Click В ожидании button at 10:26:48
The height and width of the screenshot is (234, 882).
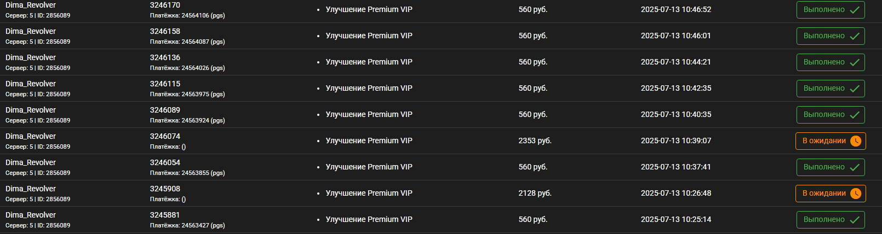coord(831,194)
